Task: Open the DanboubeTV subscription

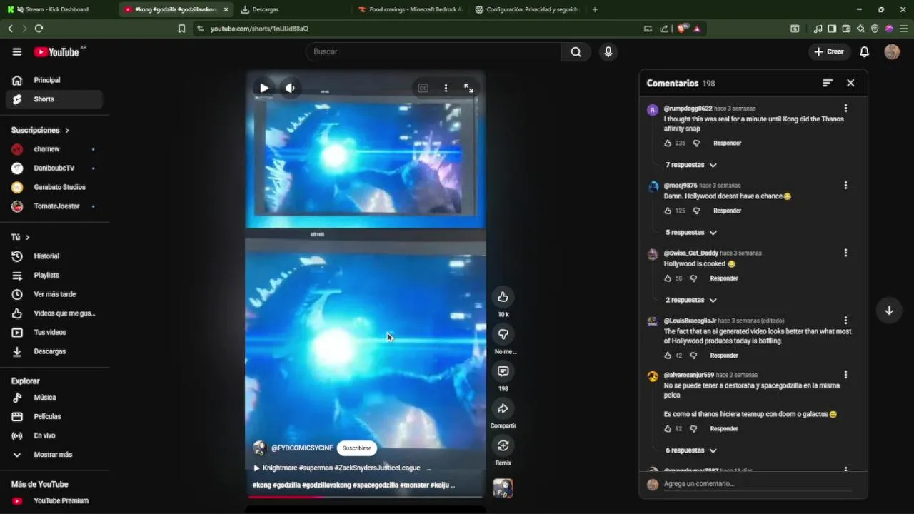Action: 54,168
